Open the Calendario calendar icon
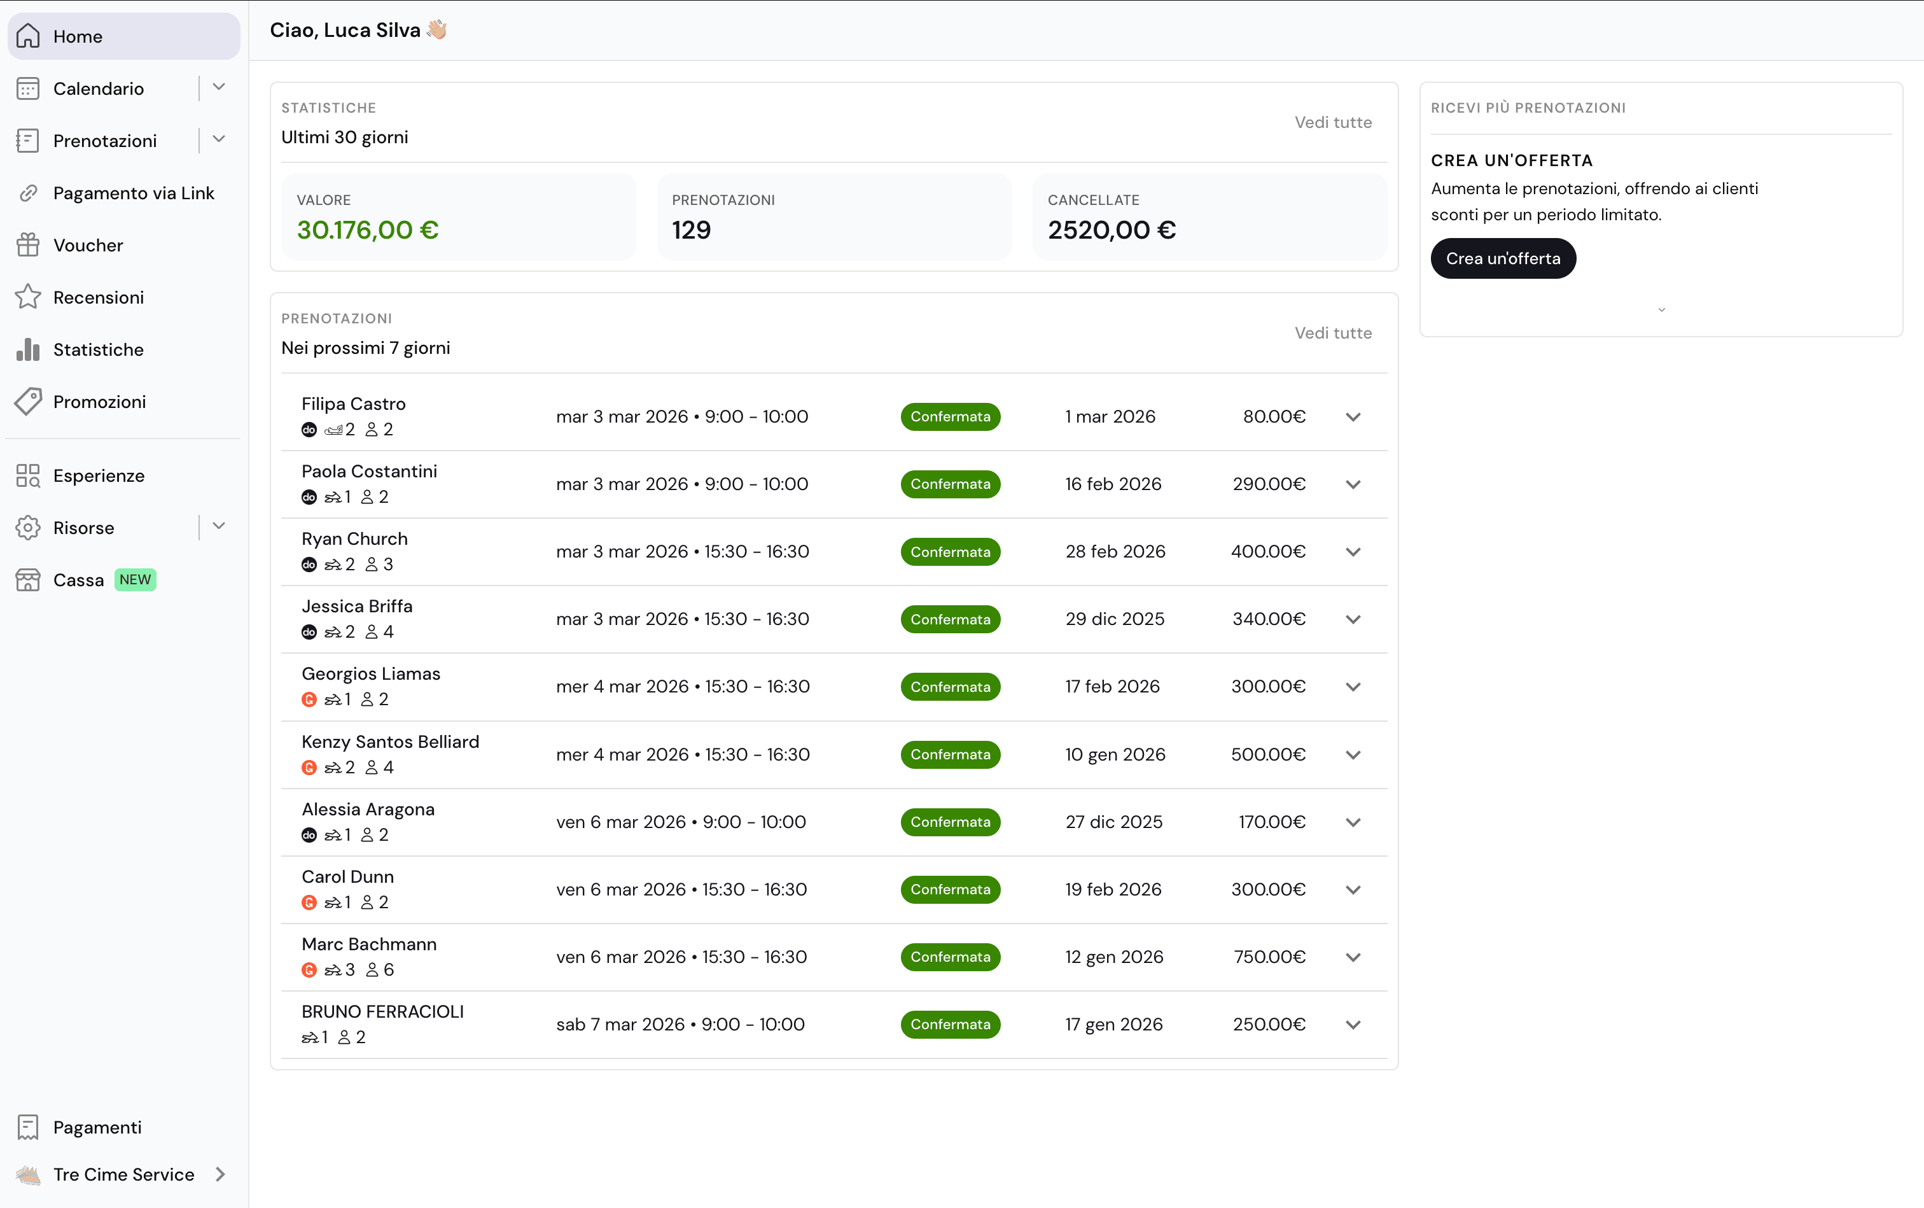Screen dimensions: 1924x1208 pos(29,88)
